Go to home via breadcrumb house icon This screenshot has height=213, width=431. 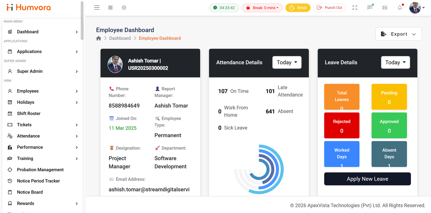coord(99,38)
